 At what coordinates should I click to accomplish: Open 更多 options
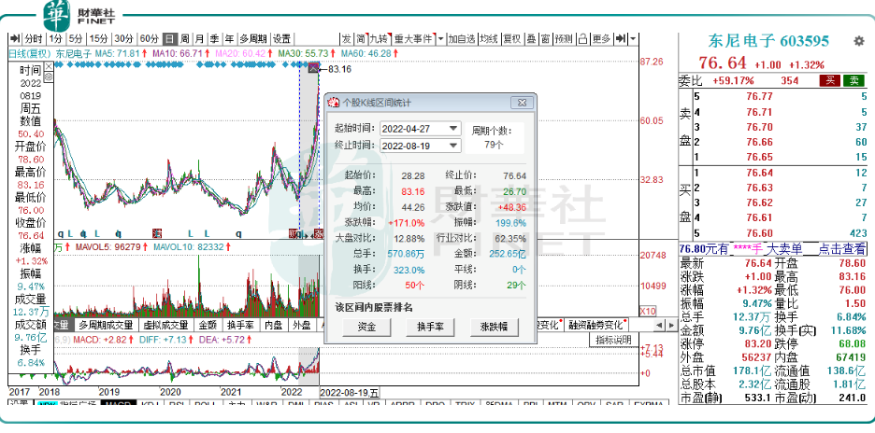coord(602,39)
